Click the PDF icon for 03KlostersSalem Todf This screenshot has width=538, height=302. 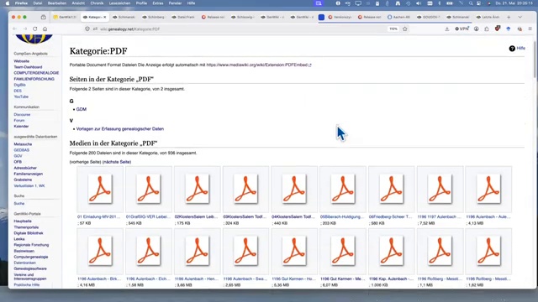coord(245,189)
